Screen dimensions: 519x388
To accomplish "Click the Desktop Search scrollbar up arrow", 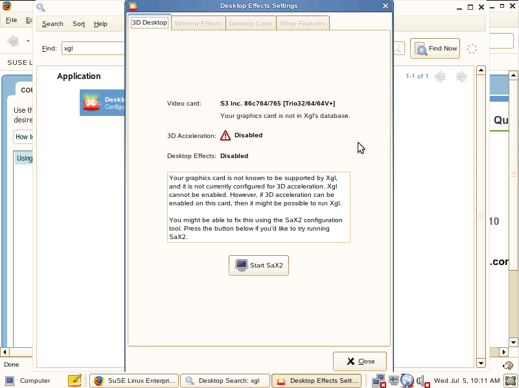I will click(481, 70).
